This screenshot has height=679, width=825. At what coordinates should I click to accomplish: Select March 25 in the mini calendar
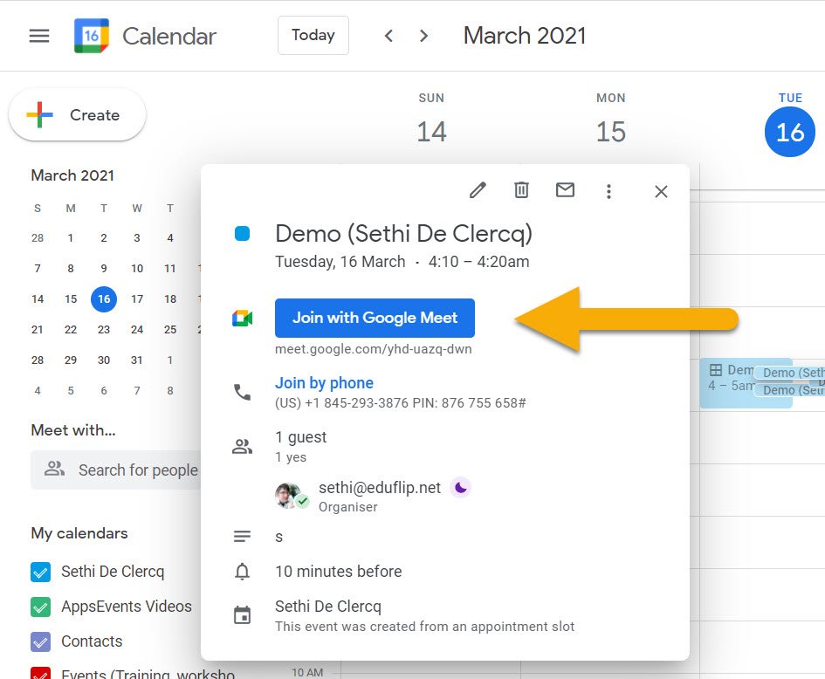point(170,330)
